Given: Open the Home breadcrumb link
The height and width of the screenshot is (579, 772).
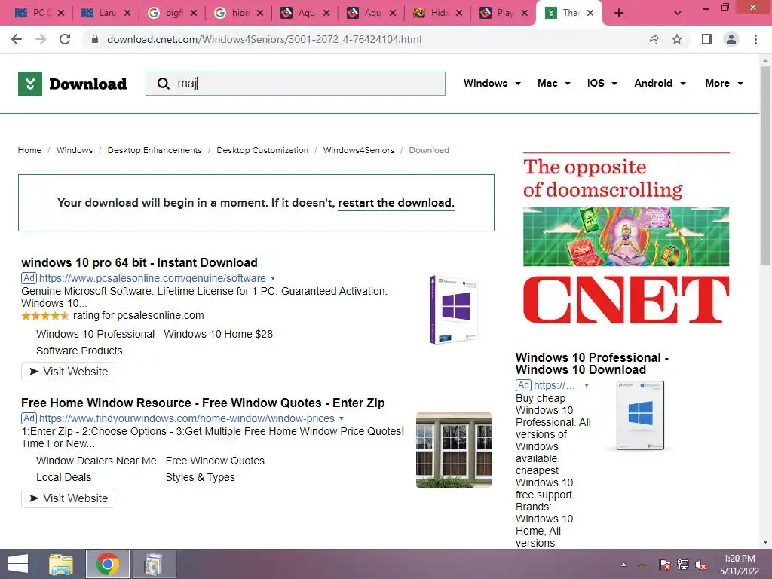Looking at the screenshot, I should (29, 150).
